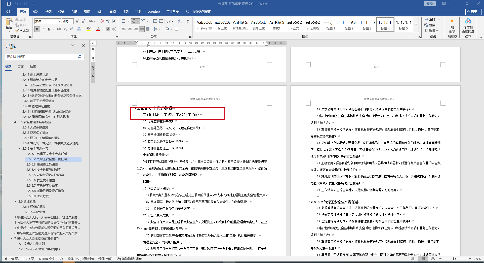Sort the selection with the A-Z sort icon
The width and height of the screenshot is (484, 263).
pos(180,21)
